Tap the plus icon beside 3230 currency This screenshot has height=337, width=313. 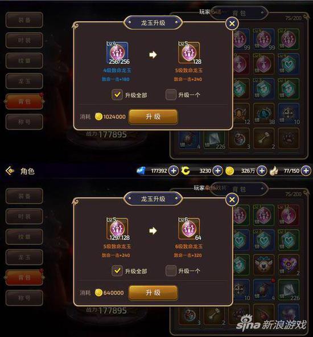tap(217, 171)
